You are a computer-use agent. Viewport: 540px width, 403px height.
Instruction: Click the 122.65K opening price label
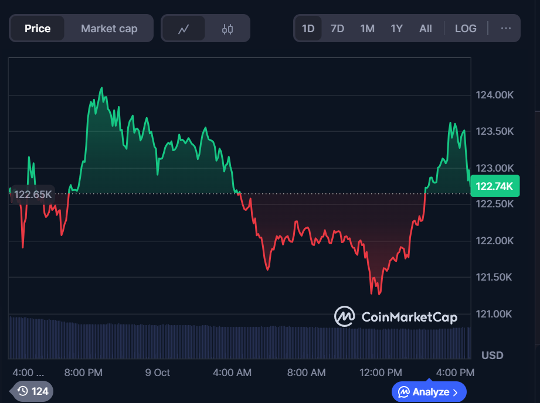coord(33,194)
